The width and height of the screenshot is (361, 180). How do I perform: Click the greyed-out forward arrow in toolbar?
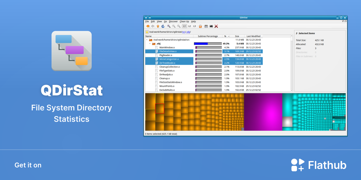click(153, 26)
